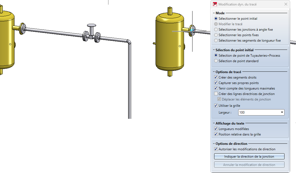
Task: Toggle 'Longueurs modifiées' checkbox
Action: pyautogui.click(x=216, y=129)
